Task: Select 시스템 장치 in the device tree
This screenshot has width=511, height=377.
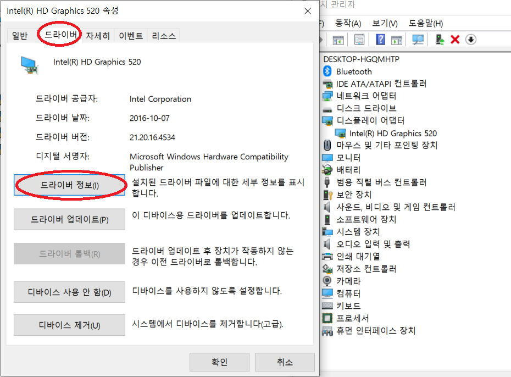Action: [358, 232]
